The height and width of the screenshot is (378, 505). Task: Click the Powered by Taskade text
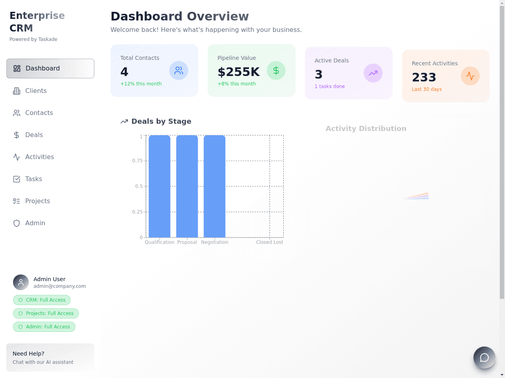34,39
